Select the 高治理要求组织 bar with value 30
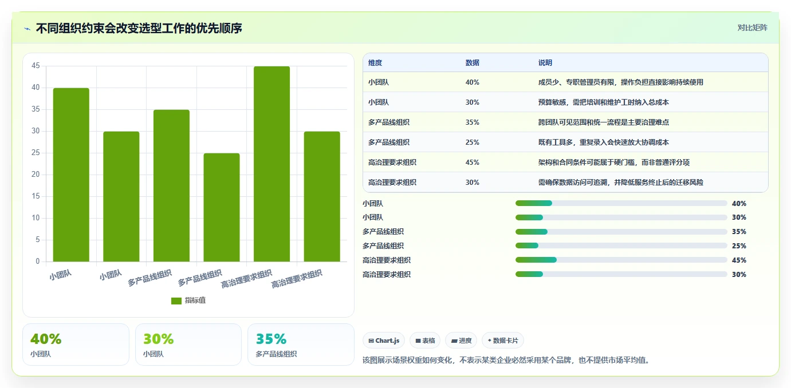Viewport: 791px width, 388px height. coord(322,196)
